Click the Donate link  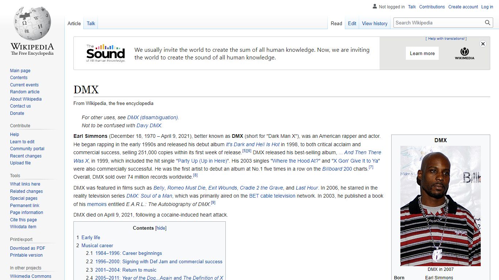pyautogui.click(x=17, y=113)
